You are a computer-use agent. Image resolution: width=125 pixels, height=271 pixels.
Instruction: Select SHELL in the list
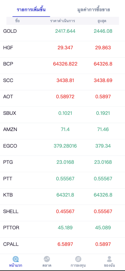62,211
